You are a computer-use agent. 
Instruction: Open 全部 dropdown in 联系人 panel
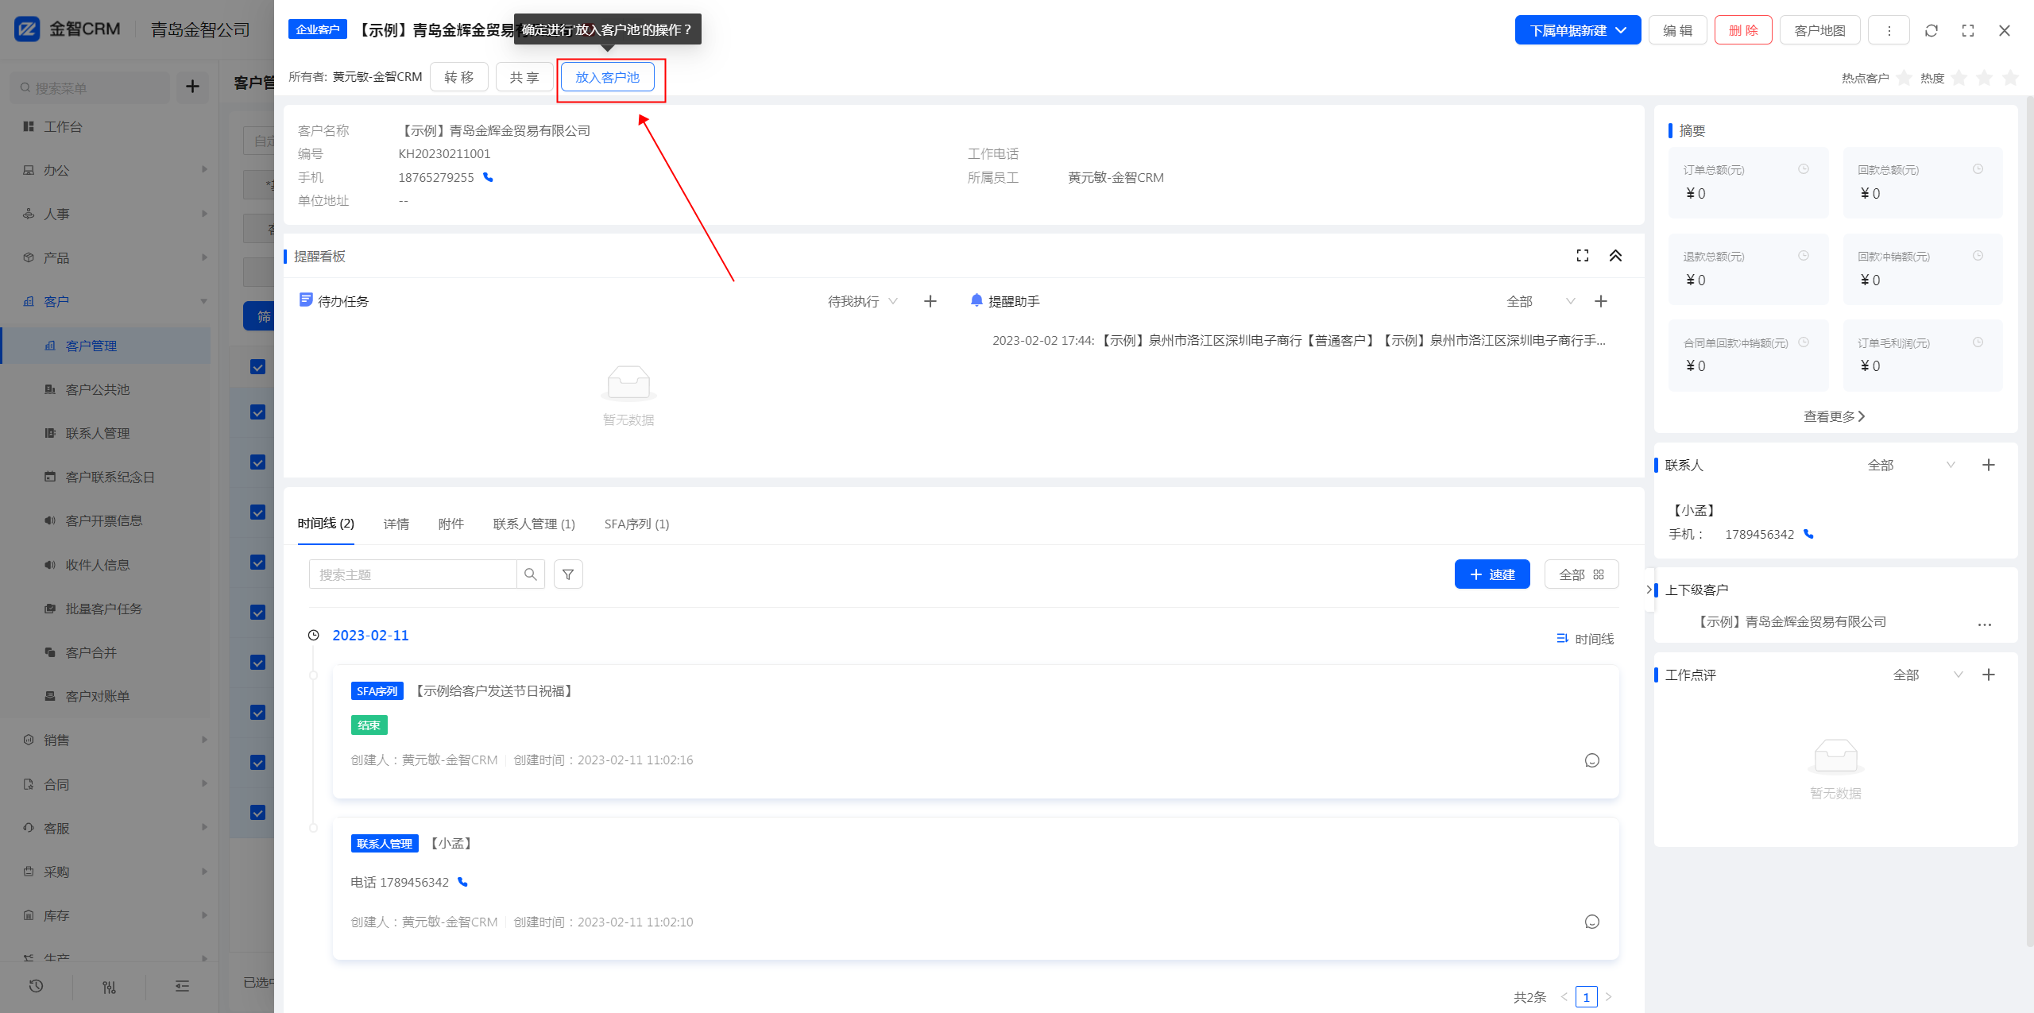[x=1911, y=465]
